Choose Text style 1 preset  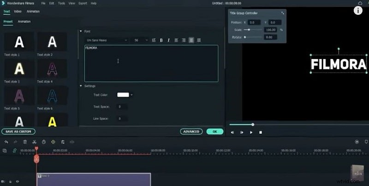point(19,42)
